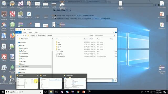The height and width of the screenshot is (94, 168).
Task: Select the bin folder in maven
Action: click(x=59, y=42)
